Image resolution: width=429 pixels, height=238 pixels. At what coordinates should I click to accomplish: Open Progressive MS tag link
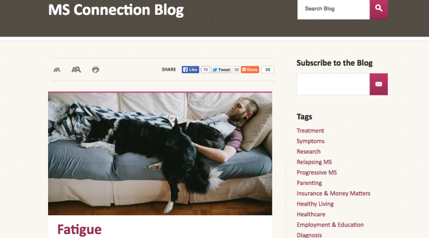coord(317,172)
